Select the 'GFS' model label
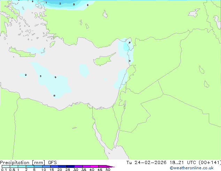 [52, 163]
